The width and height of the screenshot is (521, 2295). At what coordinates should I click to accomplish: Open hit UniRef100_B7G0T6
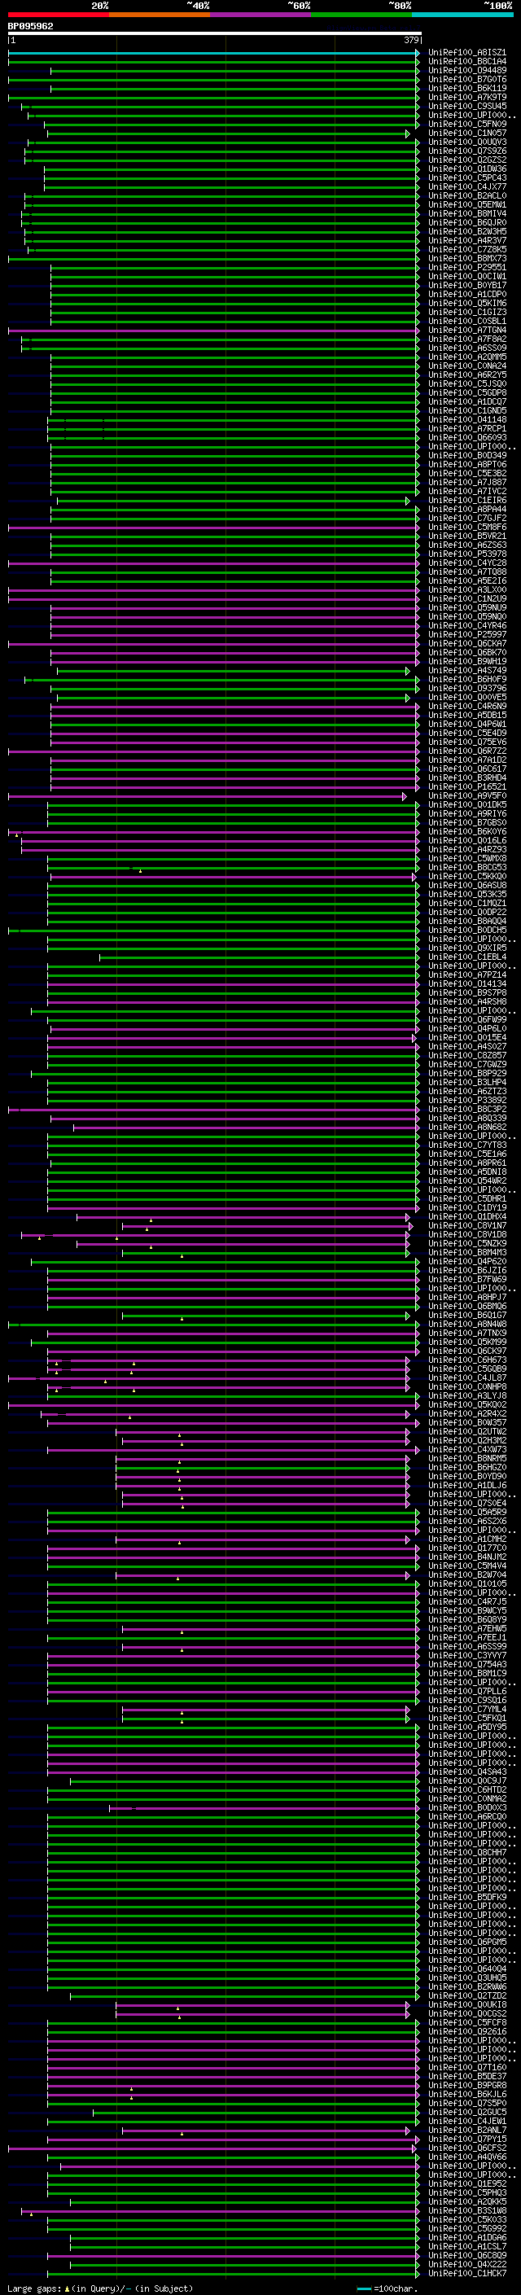point(467,79)
